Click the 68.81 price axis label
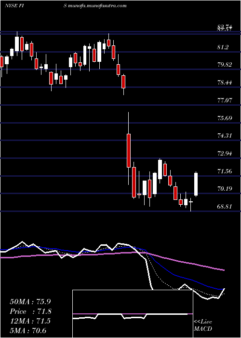Screen dimensions: 241x338 point(225,207)
